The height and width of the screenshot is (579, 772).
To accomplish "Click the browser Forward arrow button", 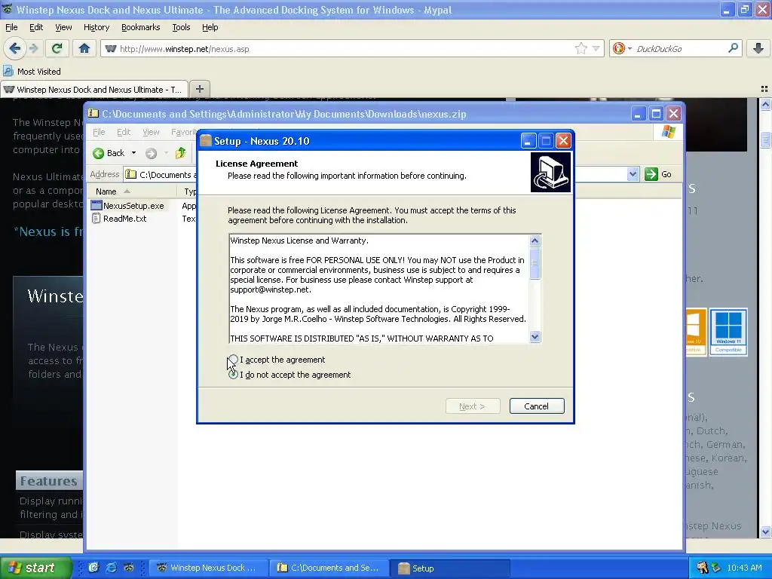I will 33,48.
